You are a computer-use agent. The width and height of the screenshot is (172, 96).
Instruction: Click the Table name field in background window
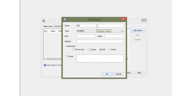(58, 26)
